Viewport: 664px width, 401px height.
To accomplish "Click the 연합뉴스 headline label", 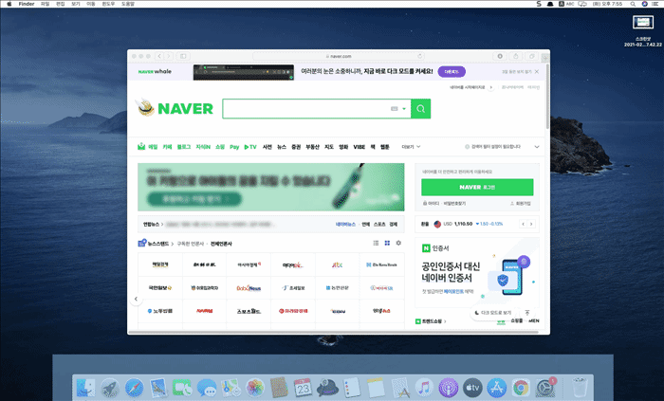I will pyautogui.click(x=151, y=224).
